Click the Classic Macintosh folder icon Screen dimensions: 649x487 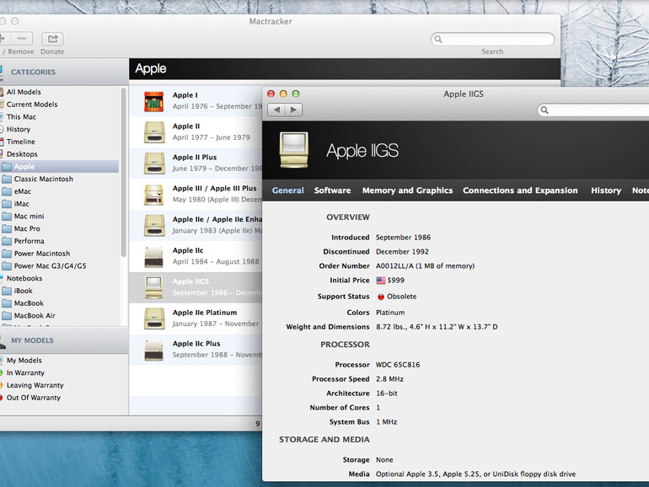[7, 179]
